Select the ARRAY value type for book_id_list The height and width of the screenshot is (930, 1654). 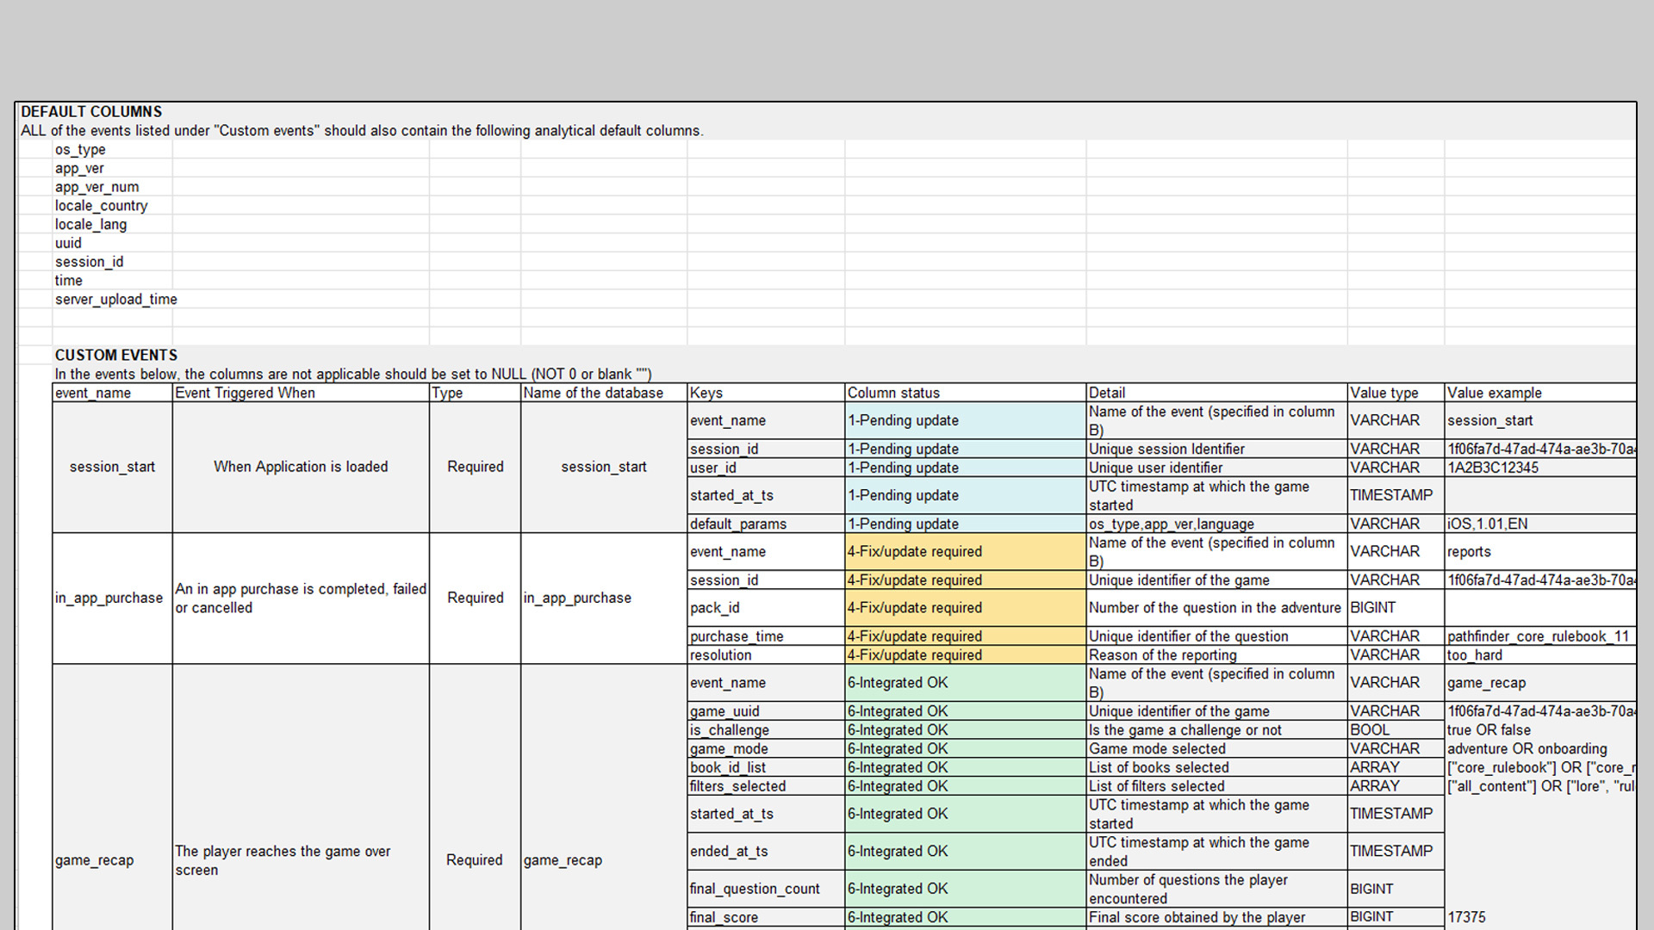pyautogui.click(x=1396, y=767)
